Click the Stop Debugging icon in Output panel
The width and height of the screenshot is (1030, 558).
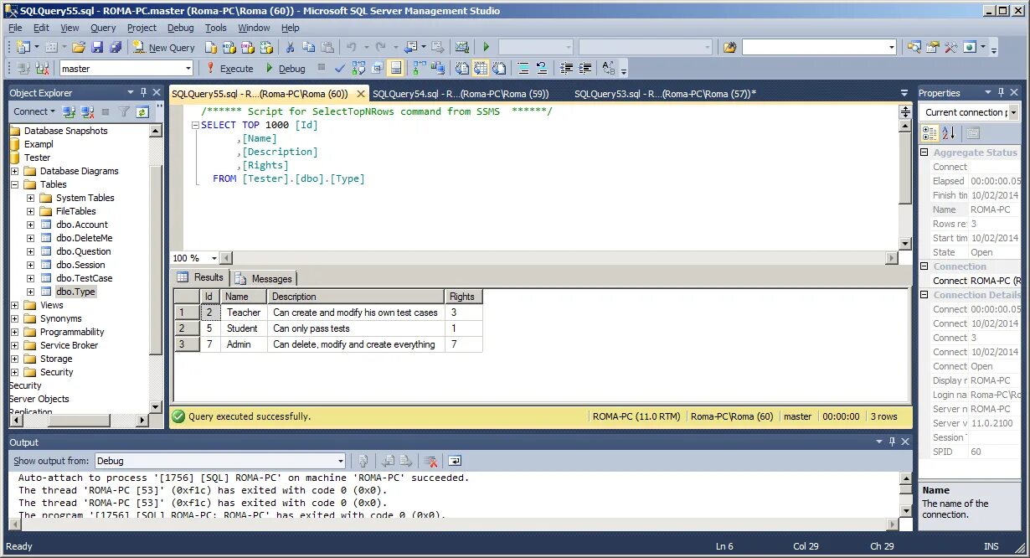click(x=430, y=461)
